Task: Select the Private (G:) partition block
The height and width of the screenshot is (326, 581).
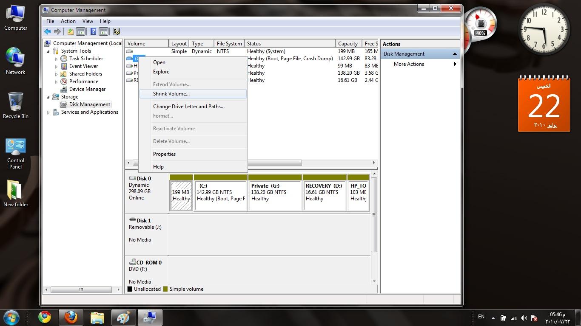Action: (275, 195)
